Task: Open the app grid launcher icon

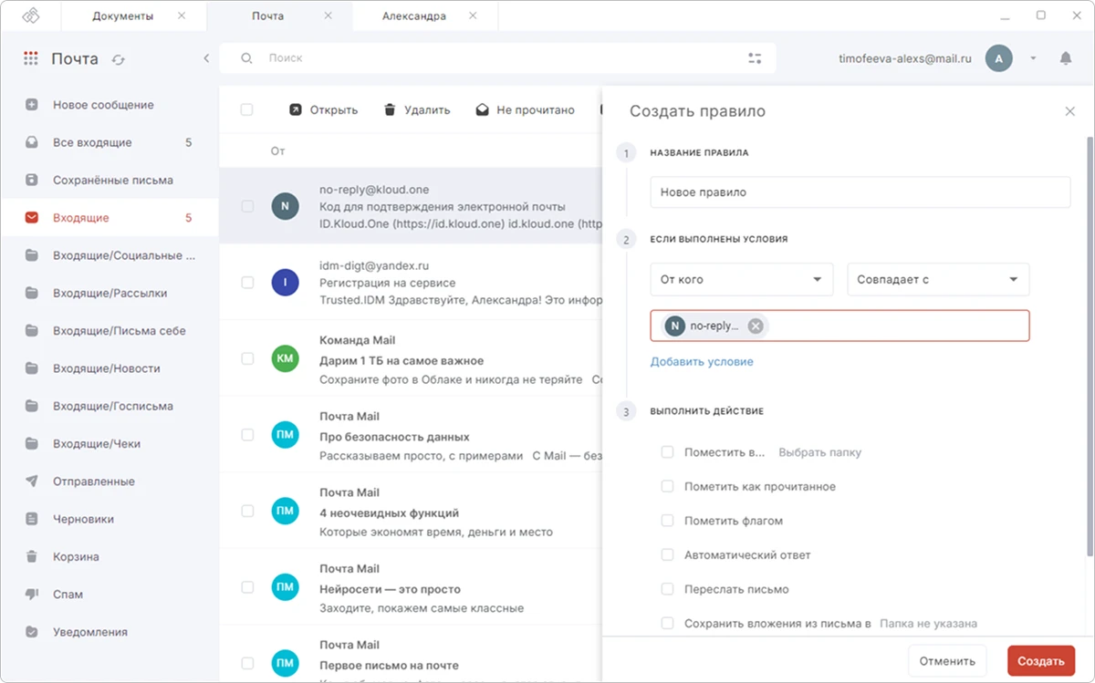Action: tap(31, 58)
